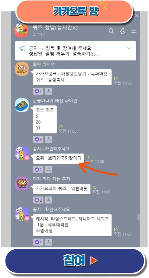
Task: Click the megaphone notice icon
Action: [x=22, y=48]
